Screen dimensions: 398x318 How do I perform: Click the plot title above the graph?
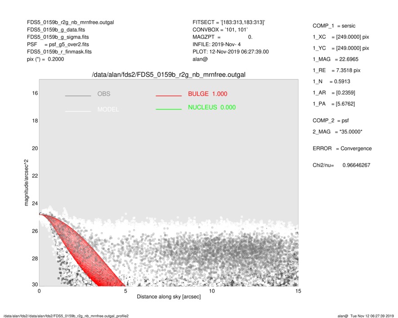(169, 75)
